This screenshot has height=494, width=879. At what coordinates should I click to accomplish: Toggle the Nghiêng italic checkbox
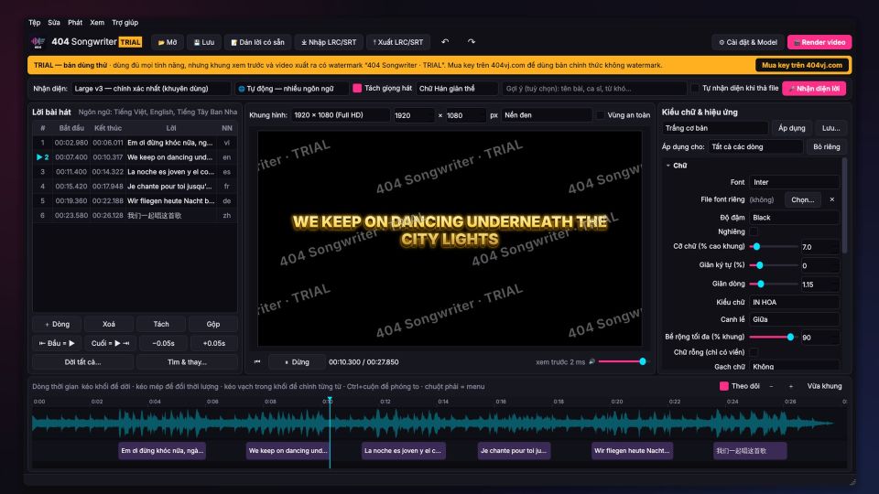(754, 231)
